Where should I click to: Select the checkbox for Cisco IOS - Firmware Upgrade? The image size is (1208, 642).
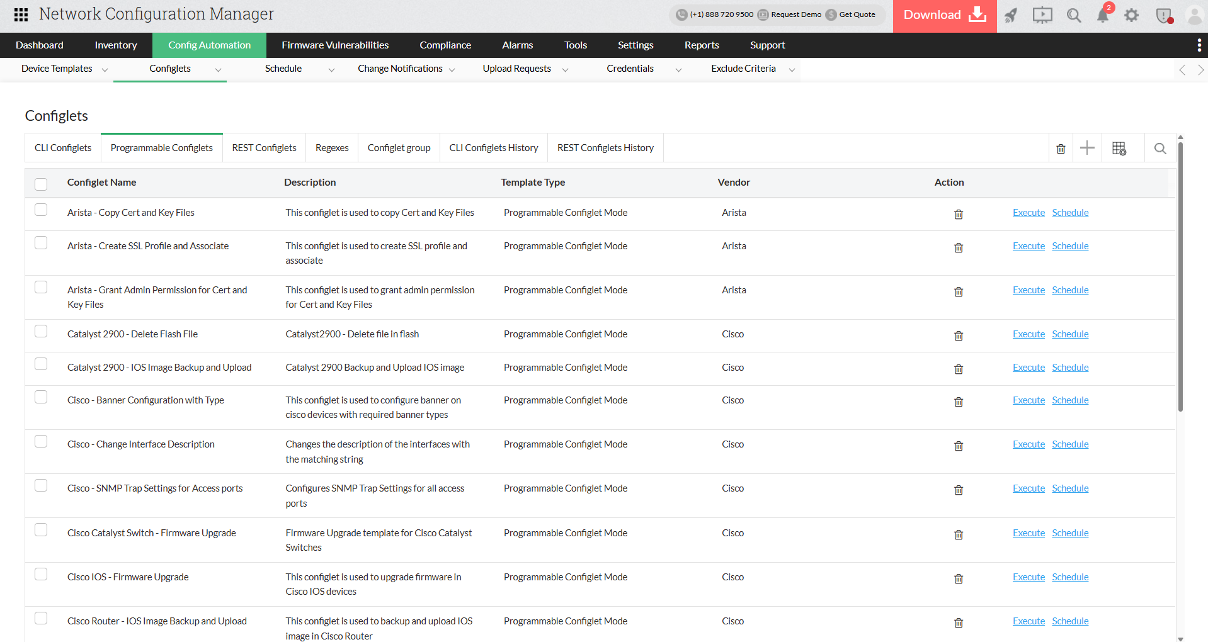coord(41,574)
